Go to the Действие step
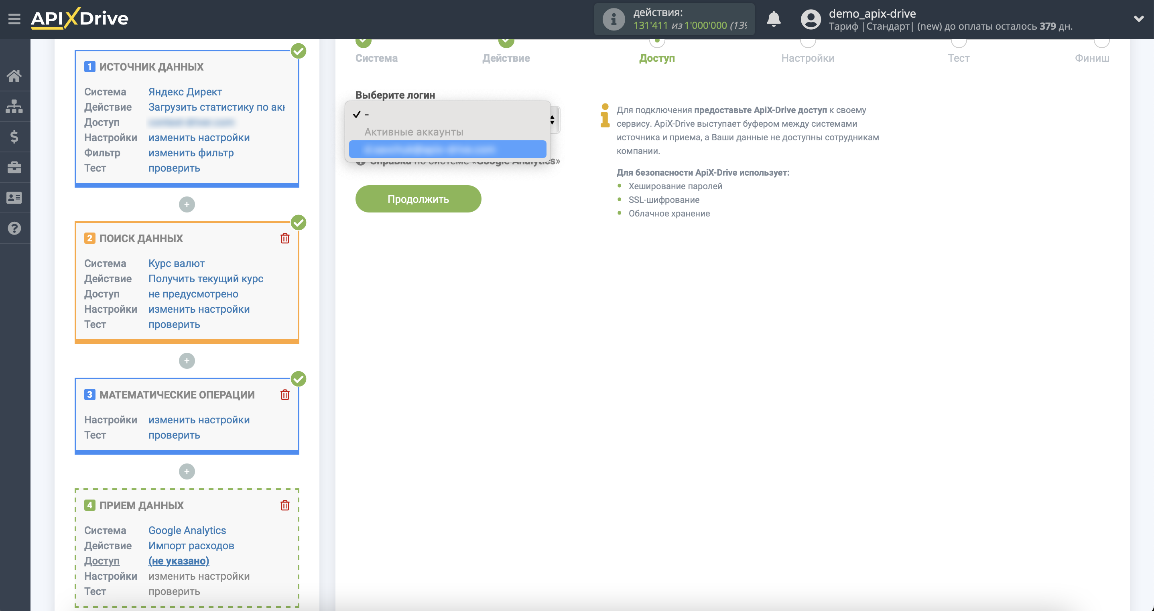This screenshot has height=611, width=1154. [506, 58]
